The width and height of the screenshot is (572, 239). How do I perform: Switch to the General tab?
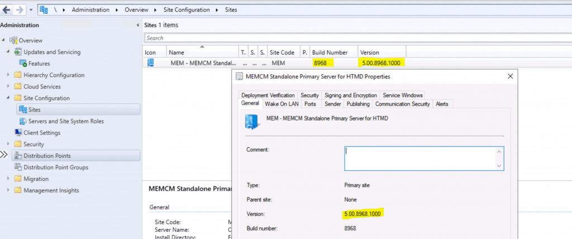(250, 103)
